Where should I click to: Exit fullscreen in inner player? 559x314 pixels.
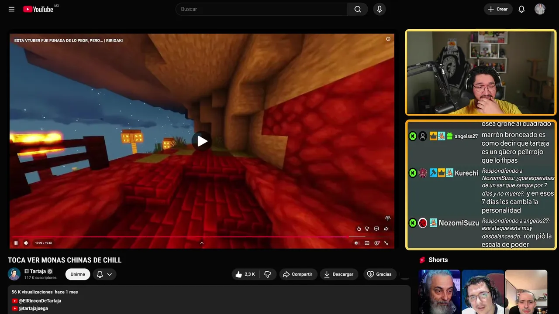(386, 243)
